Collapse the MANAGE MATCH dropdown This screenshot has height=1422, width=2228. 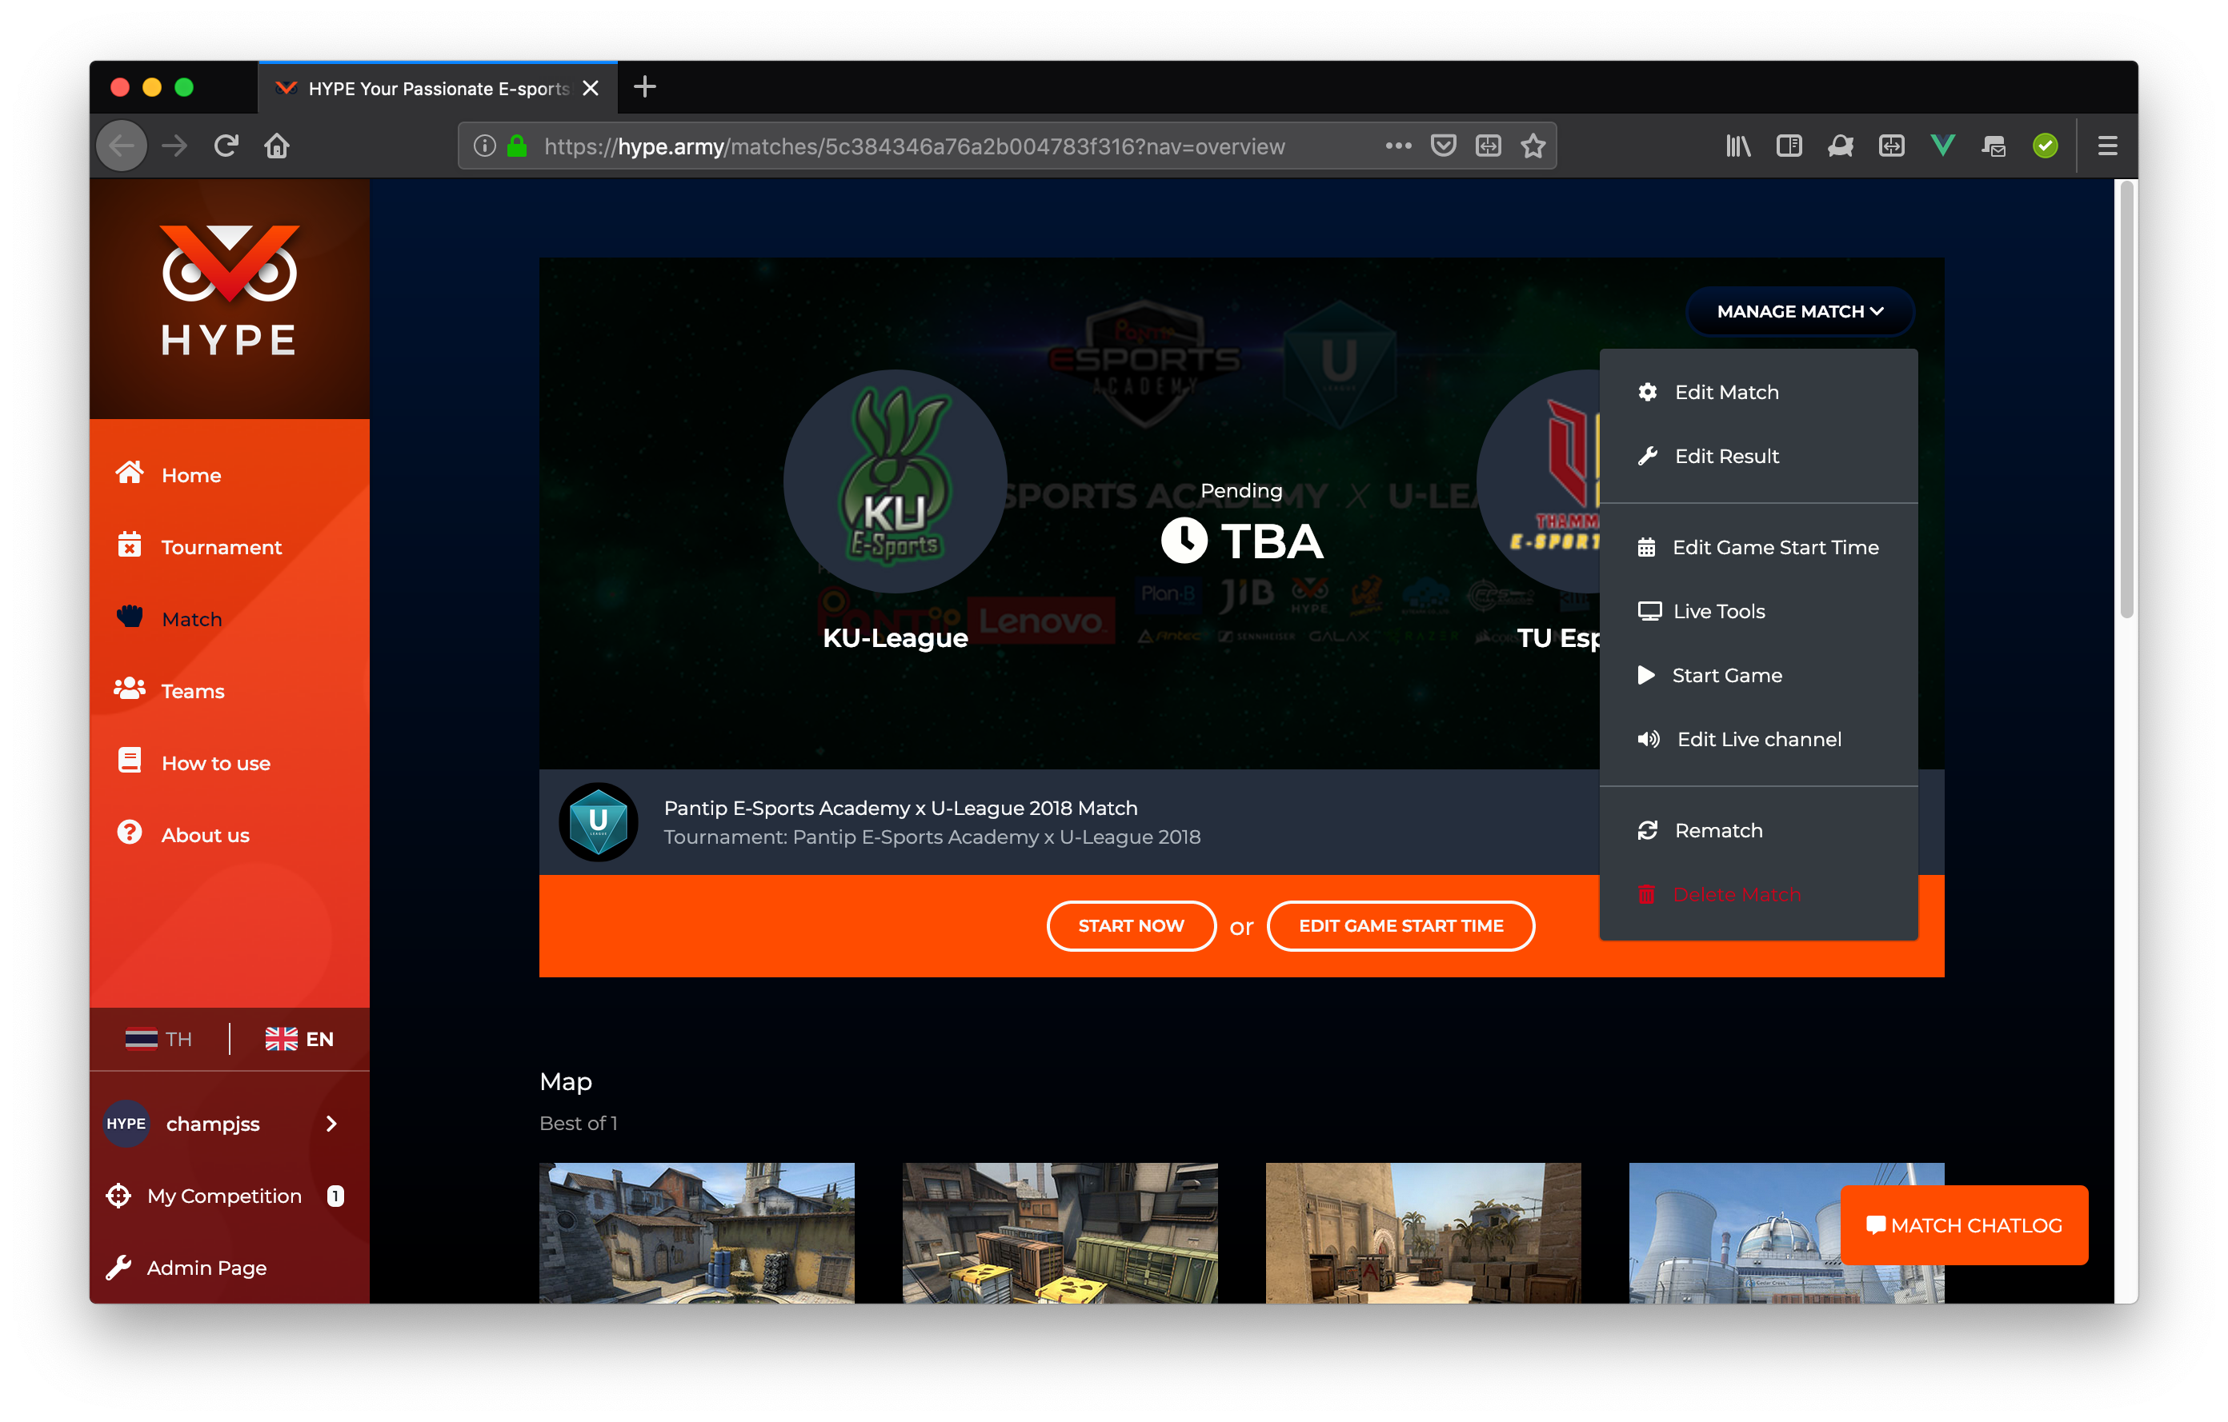point(1800,312)
